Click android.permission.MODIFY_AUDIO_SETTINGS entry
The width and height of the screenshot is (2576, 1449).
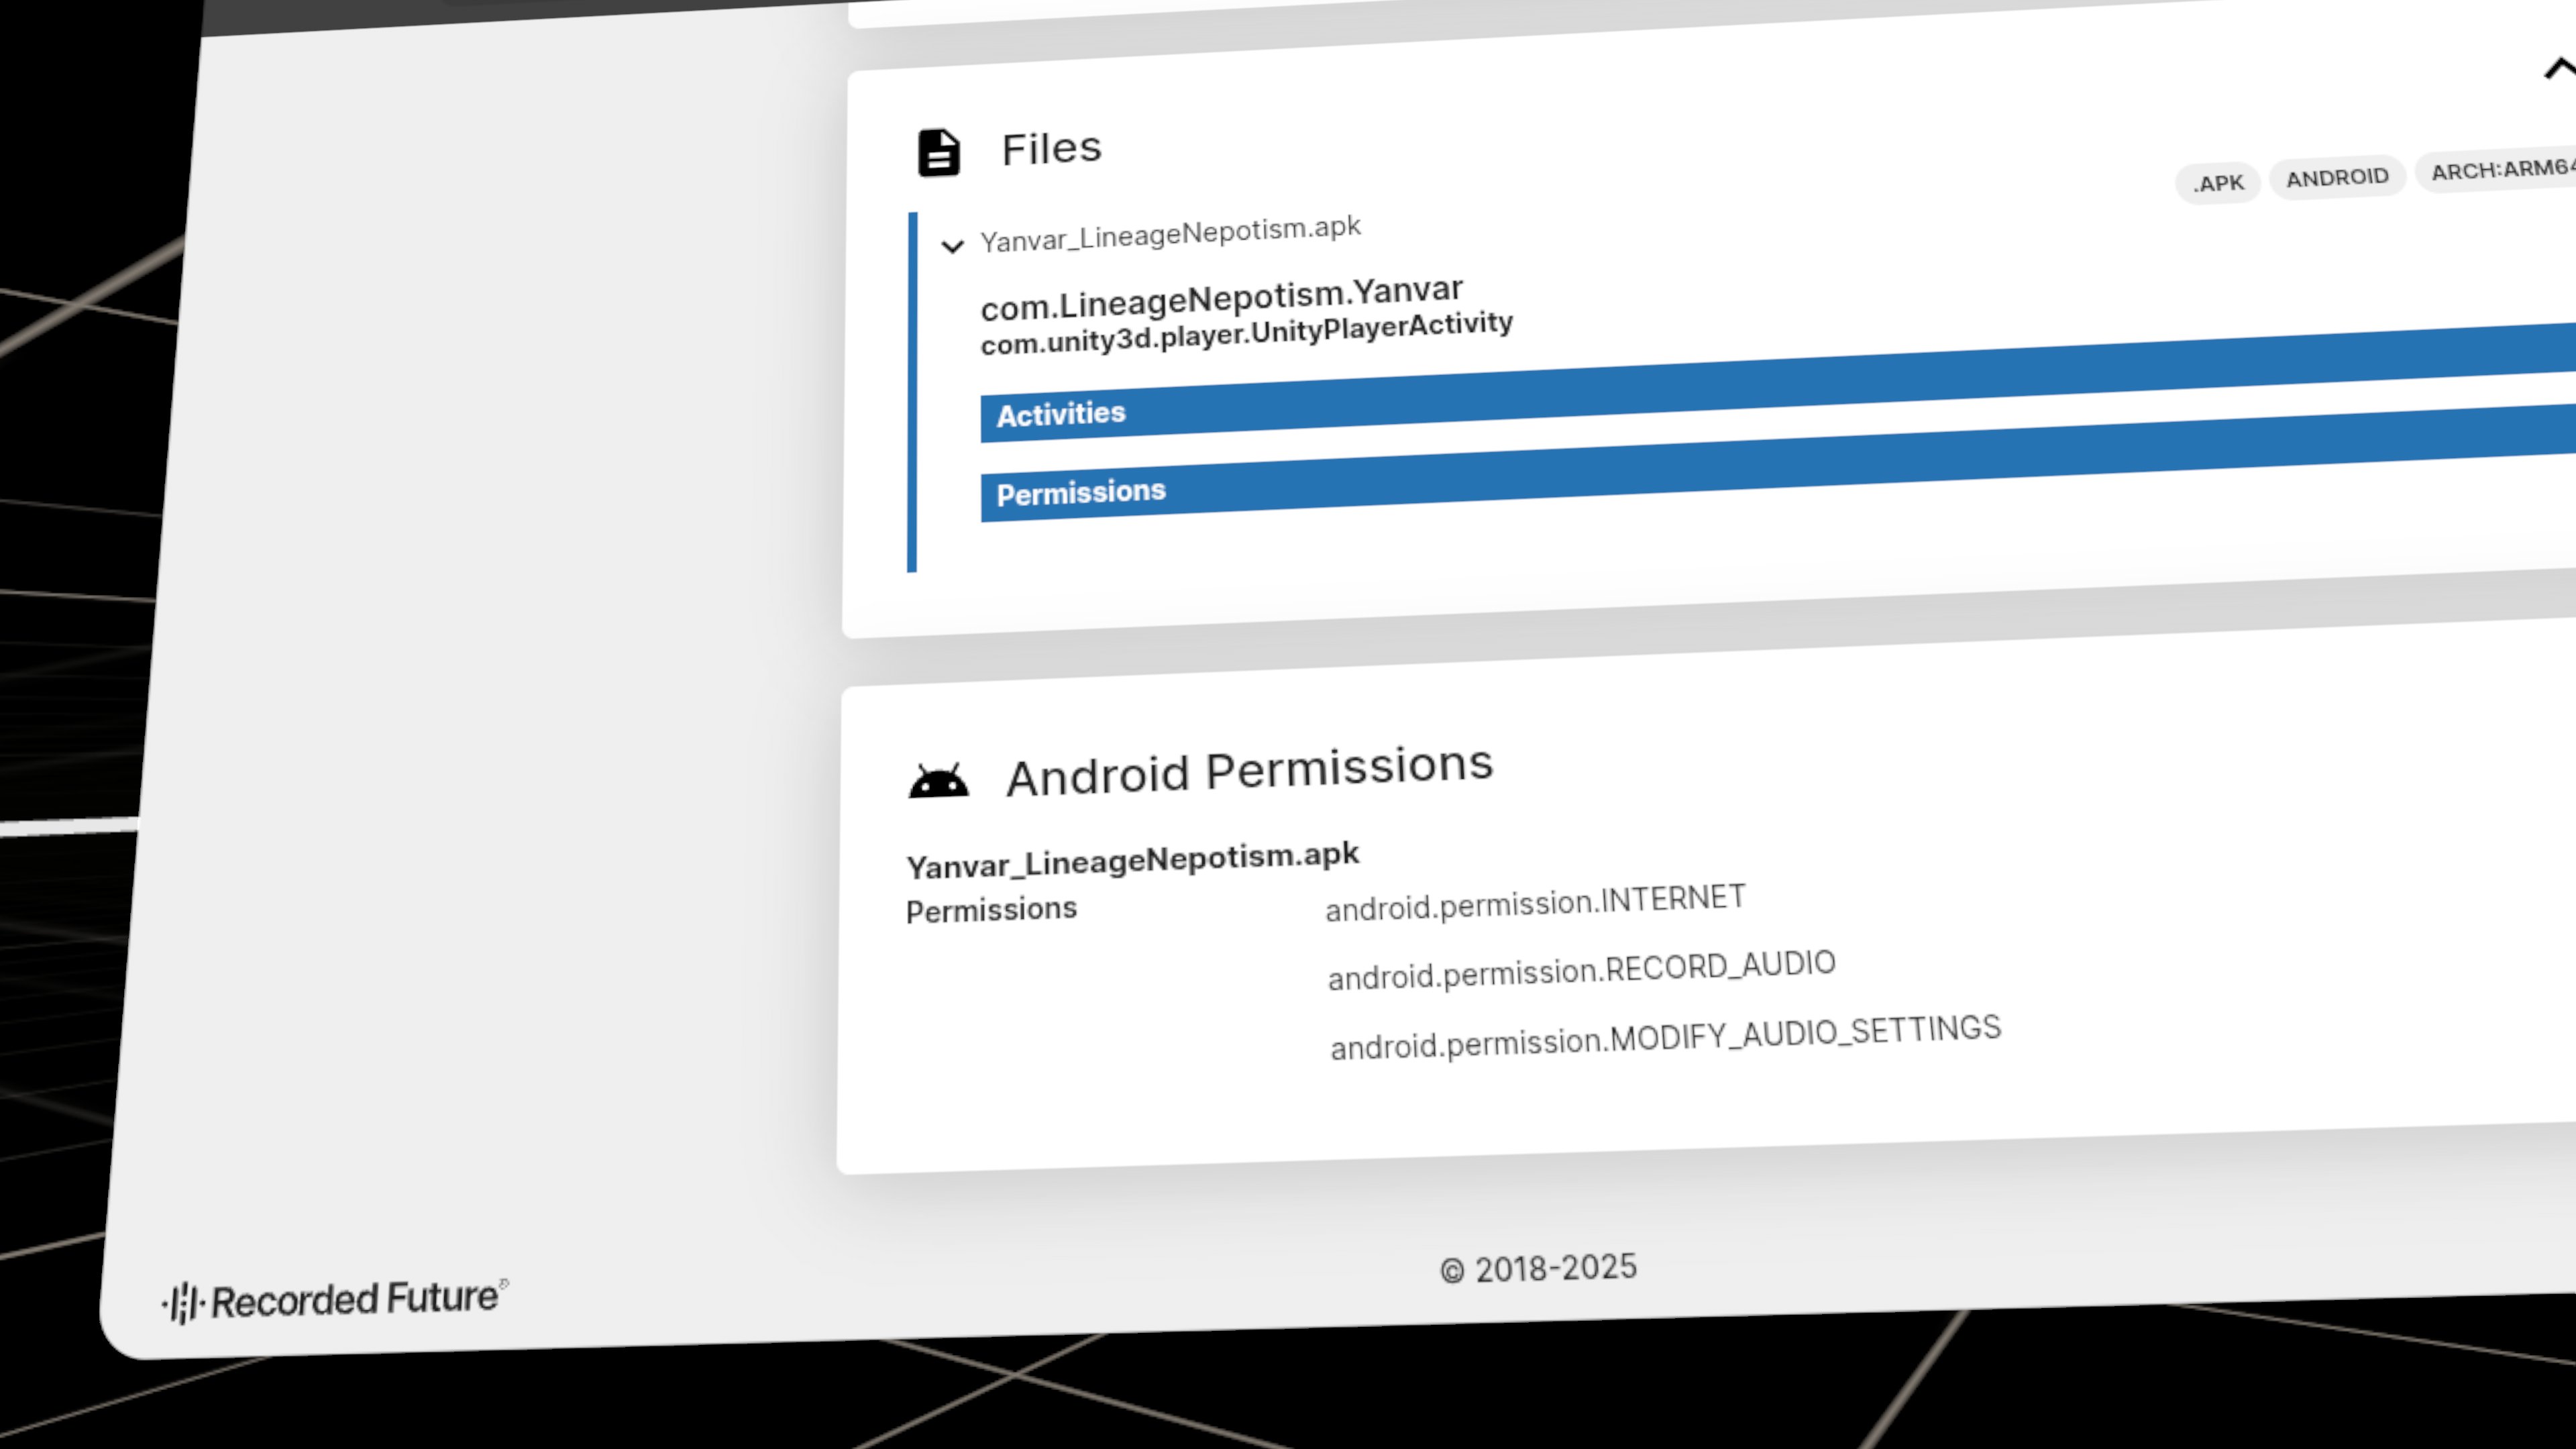pos(1665,1036)
